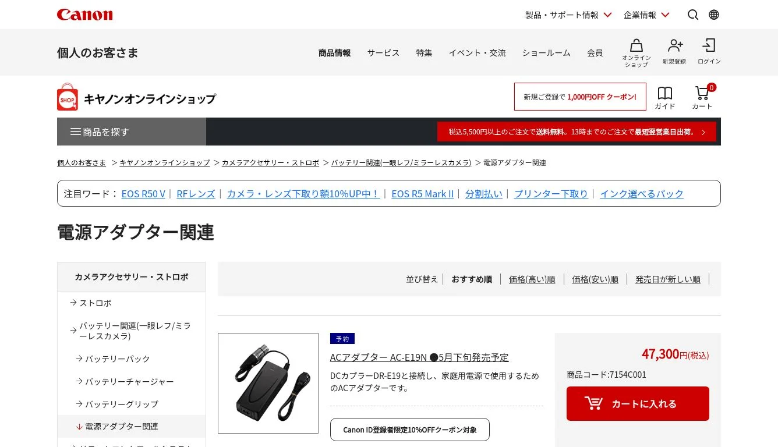Go to カメラアクセサリー・ストロボ breadcrumb

(x=270, y=162)
